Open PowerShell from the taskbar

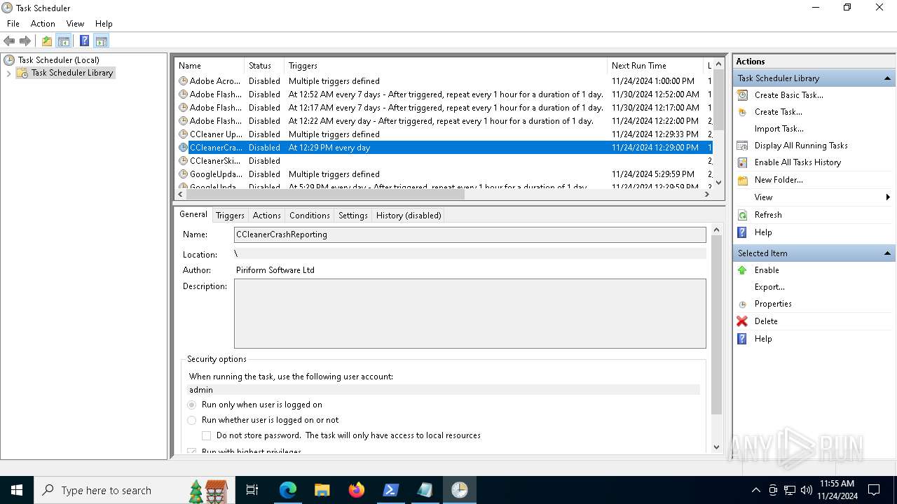[x=390, y=490]
